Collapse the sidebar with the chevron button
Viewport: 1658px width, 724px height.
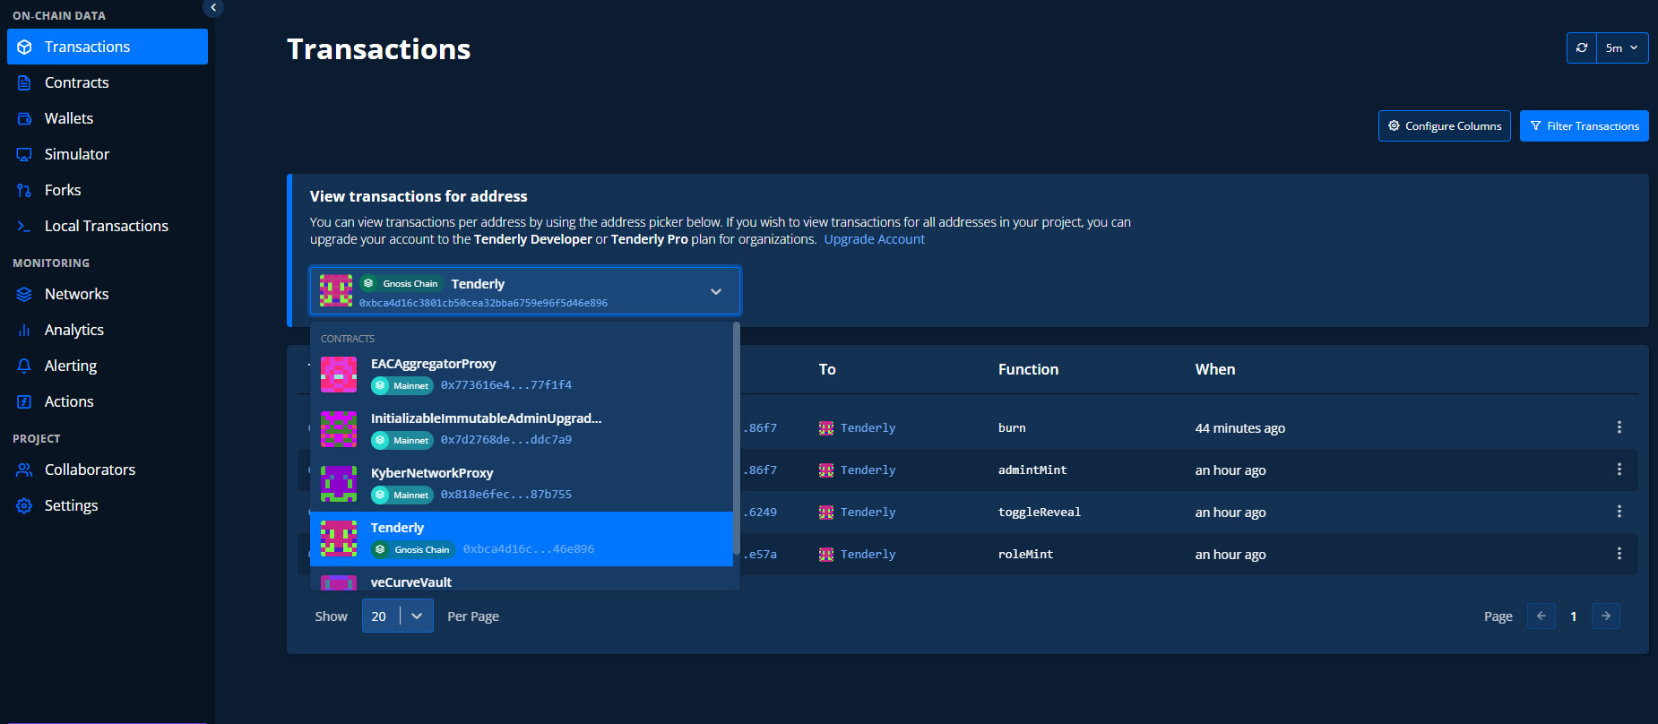tap(213, 7)
